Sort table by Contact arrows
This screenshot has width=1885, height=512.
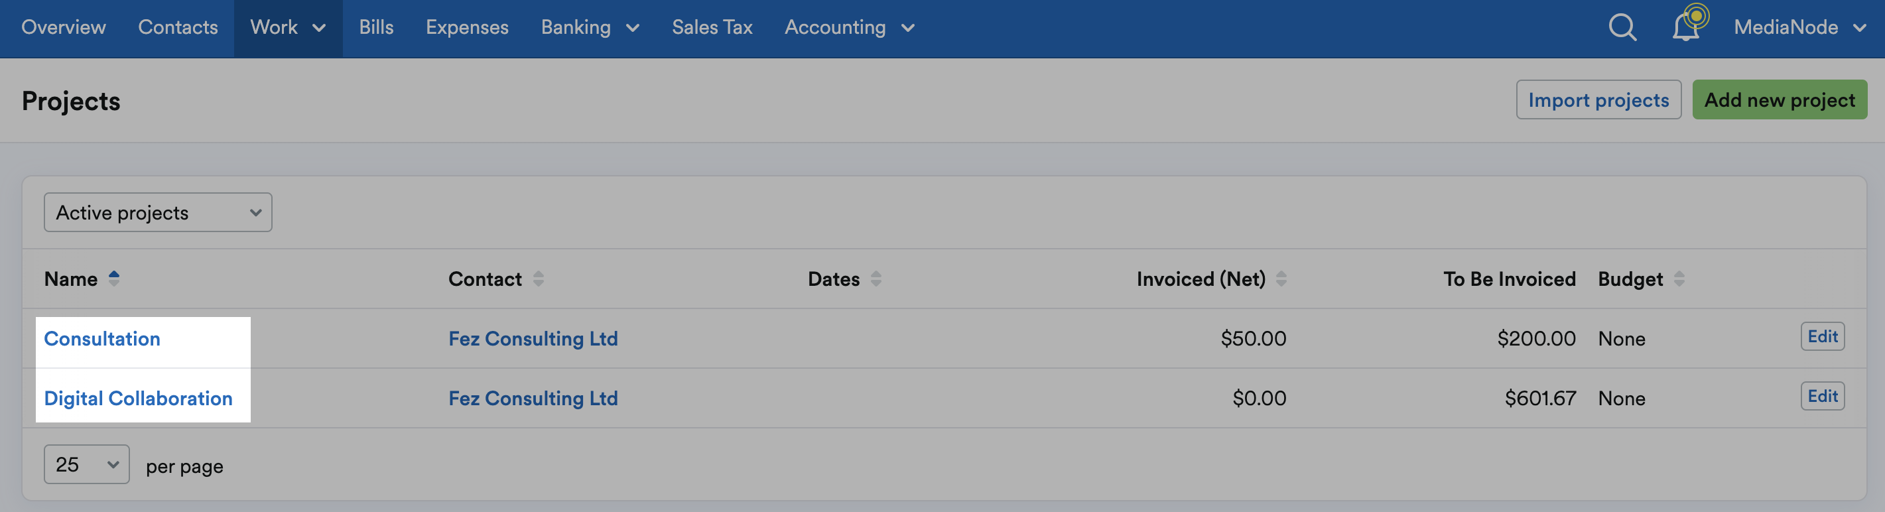click(x=539, y=279)
